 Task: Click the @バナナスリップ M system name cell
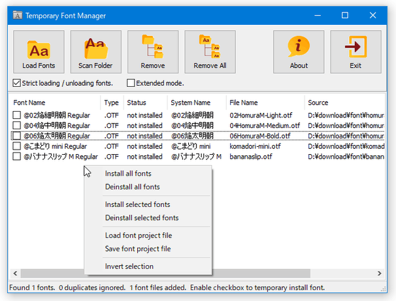point(196,157)
